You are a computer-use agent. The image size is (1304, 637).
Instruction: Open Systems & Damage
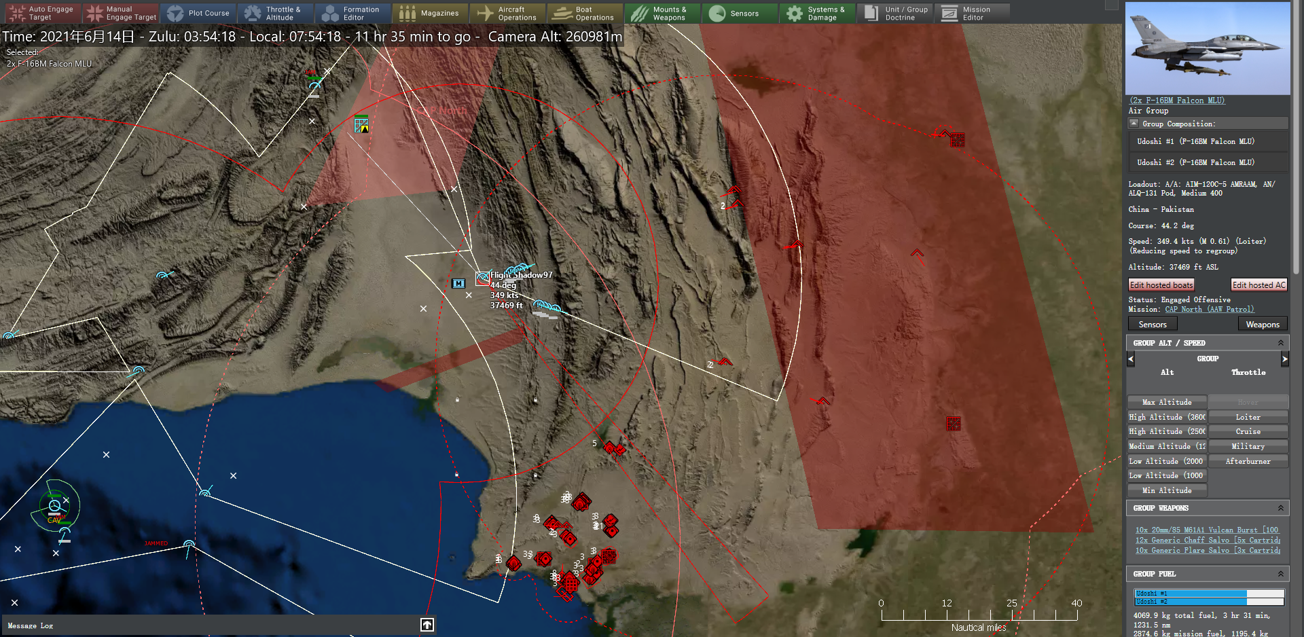tap(817, 13)
